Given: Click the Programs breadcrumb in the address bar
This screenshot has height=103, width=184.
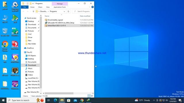Looking at the screenshot, I should coord(53,11).
